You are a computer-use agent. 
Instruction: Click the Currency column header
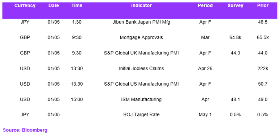[25, 6]
